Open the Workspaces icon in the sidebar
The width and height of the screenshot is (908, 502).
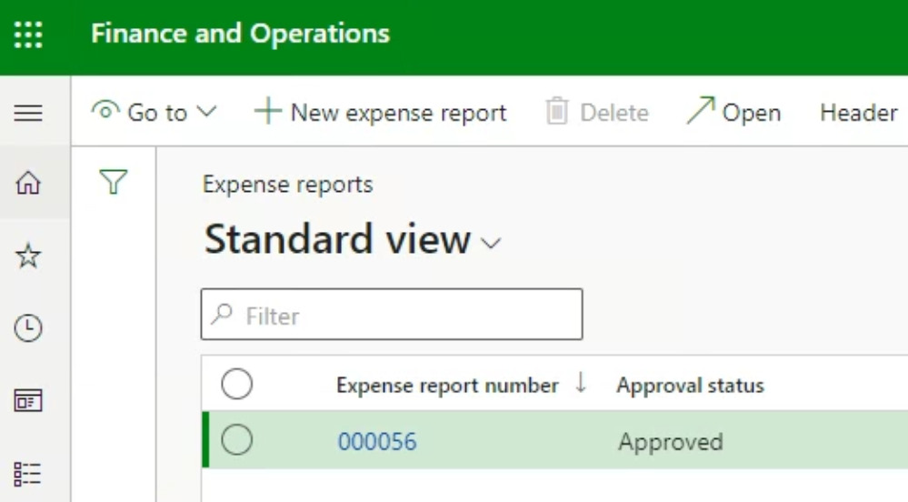tap(28, 401)
